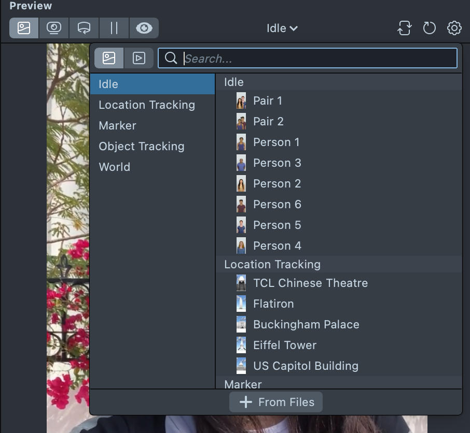The image size is (470, 433).
Task: Select the Pair 1 thumbnail
Action: (x=241, y=100)
